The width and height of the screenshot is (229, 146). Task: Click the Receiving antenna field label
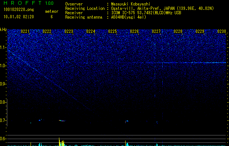pos(84,17)
